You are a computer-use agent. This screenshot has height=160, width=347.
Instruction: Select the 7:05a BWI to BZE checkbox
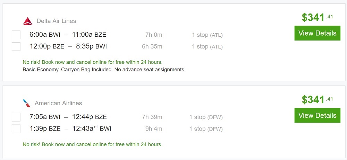click(x=16, y=117)
